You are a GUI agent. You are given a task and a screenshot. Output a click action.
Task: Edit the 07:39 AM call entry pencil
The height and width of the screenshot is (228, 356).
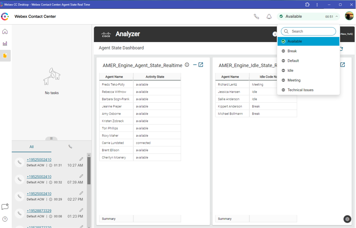click(81, 176)
